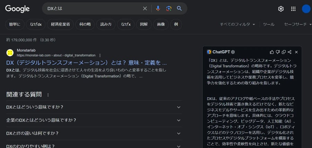Open more options for Monstarlab result

pyautogui.click(x=100, y=55)
